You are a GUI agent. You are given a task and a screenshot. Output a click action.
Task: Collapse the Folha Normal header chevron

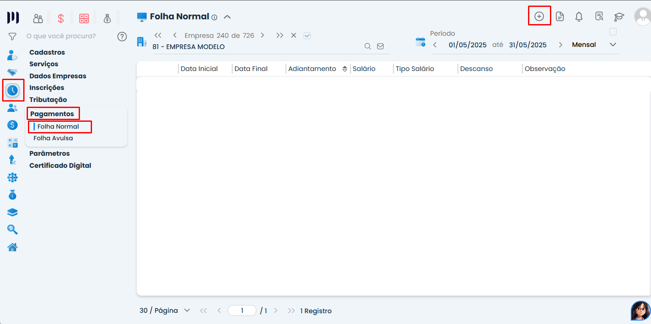[x=227, y=17]
